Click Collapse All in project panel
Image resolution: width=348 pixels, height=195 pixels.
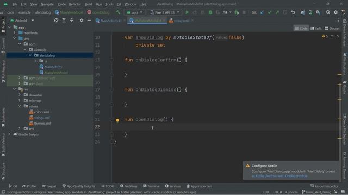tap(72, 21)
